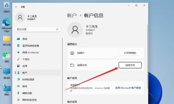Viewport: 174px width, 104px height.
Task: Go to the 游戏 settings page
Action: click(x=38, y=86)
